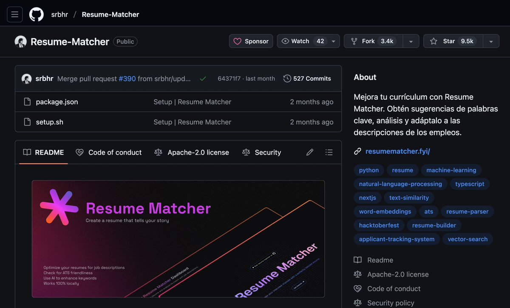Open package.json file

pyautogui.click(x=57, y=102)
